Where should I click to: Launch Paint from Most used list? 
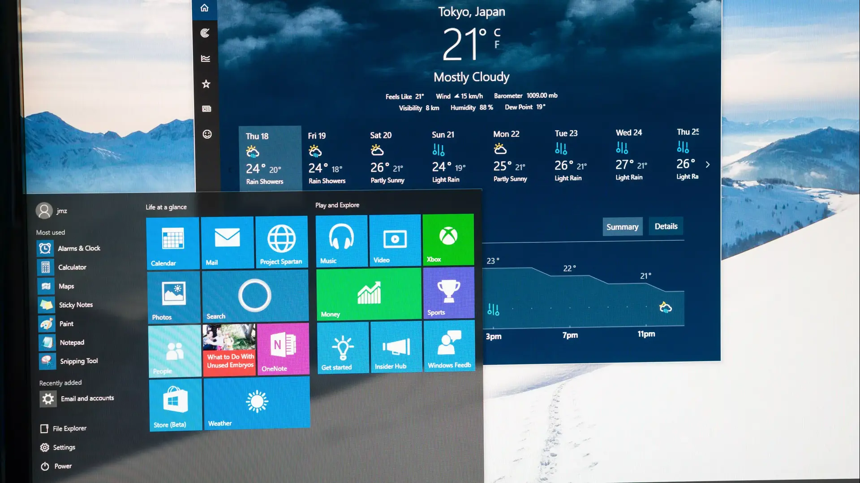[x=56, y=324]
